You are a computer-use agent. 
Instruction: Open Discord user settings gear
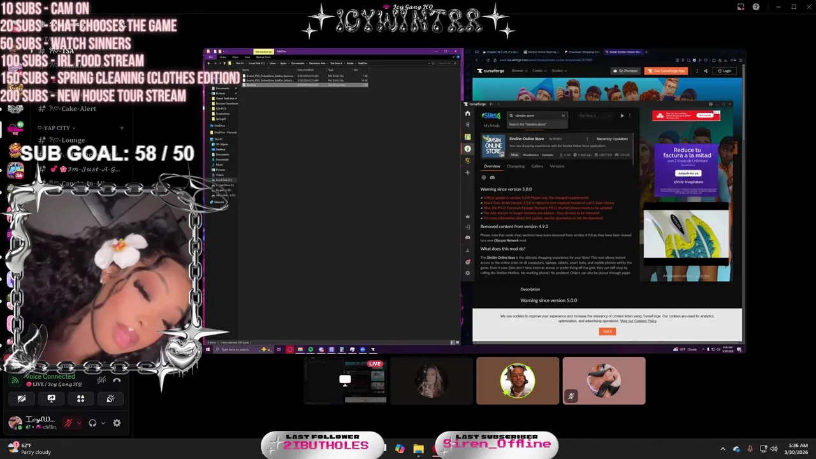coord(117,423)
